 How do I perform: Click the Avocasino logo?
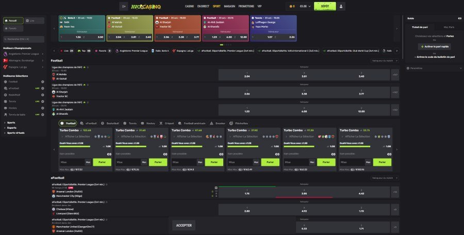click(x=145, y=6)
